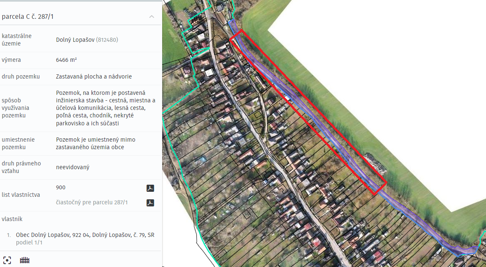Viewport: 486px width, 267px height.
Task: Select owner Obec Dolný Lopašov entry
Action: pos(85,235)
